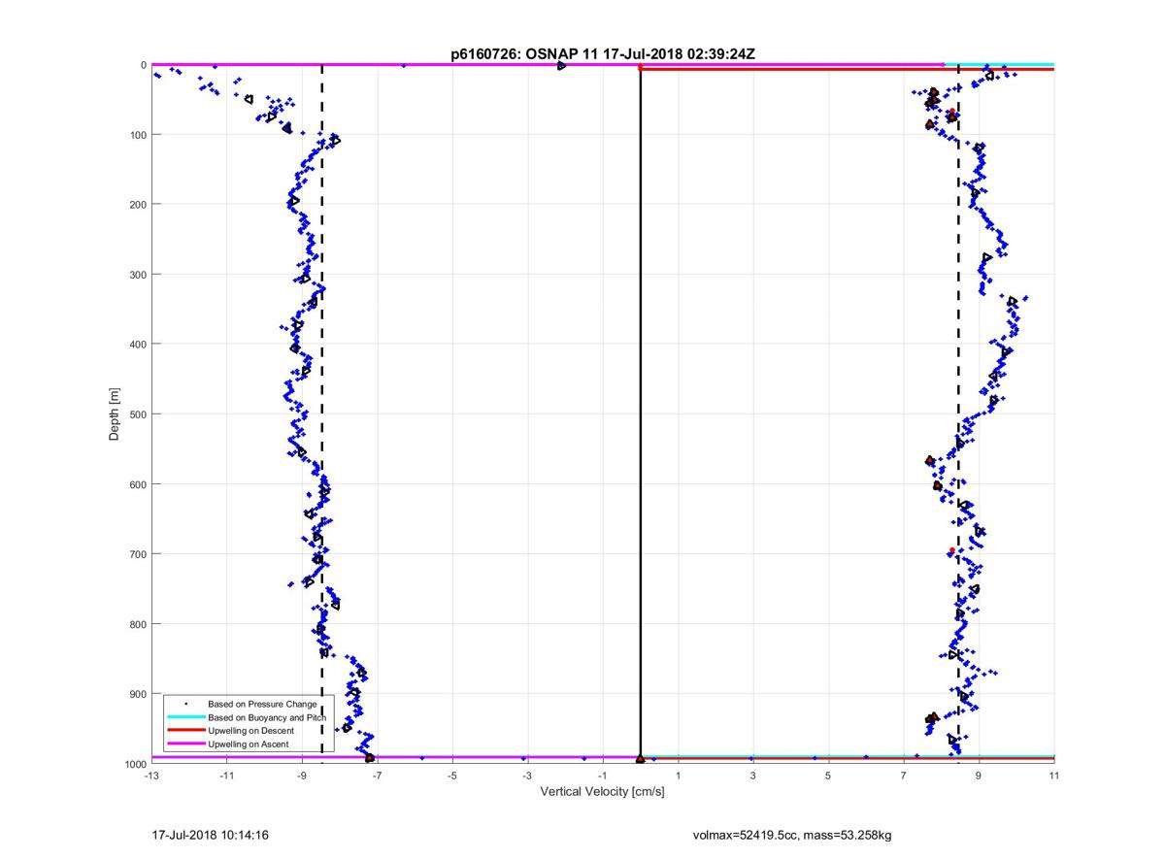Click x-axis tick label 11
Image resolution: width=1165 pixels, height=859 pixels.
point(1054,775)
